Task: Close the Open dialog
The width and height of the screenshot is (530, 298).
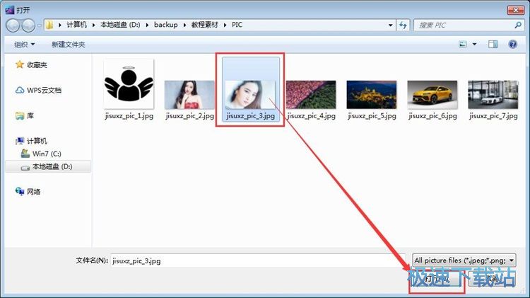Action: point(515,10)
